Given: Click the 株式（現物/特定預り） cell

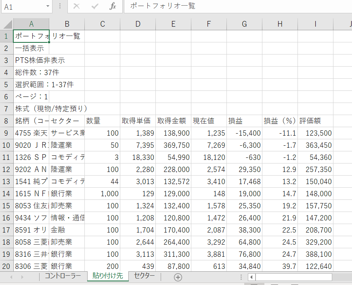Looking at the screenshot, I should point(31,109).
